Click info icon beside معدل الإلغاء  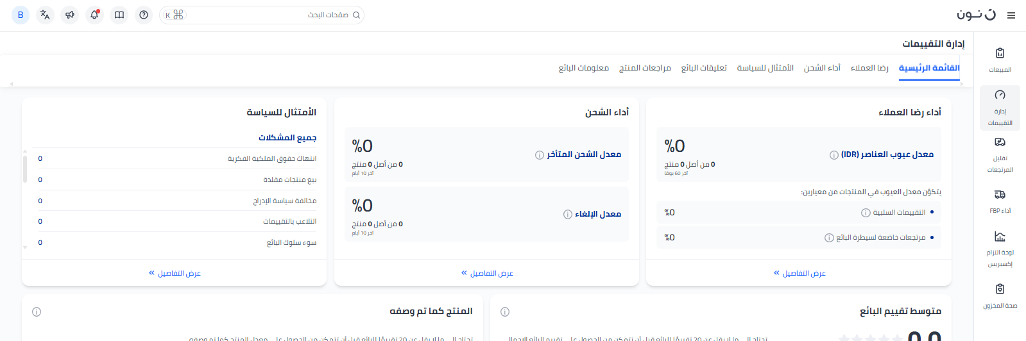567,215
